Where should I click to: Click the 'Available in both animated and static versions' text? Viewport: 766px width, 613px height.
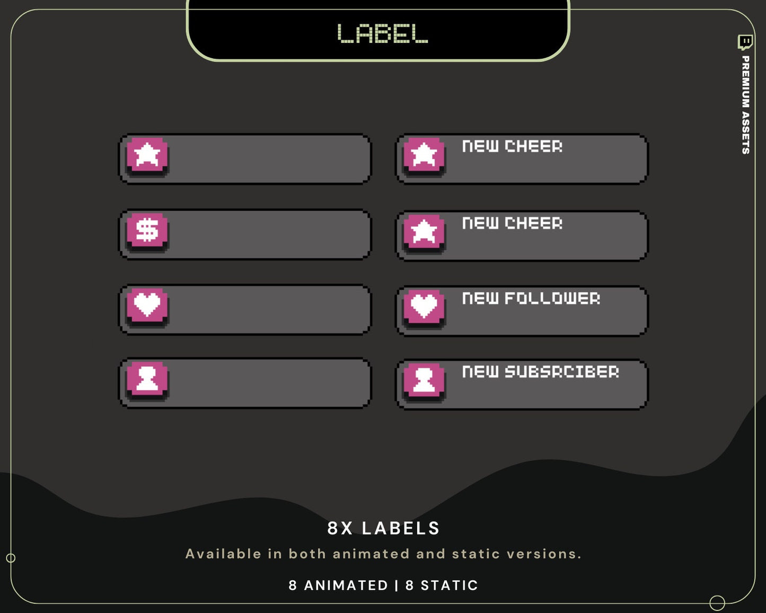[x=383, y=554]
